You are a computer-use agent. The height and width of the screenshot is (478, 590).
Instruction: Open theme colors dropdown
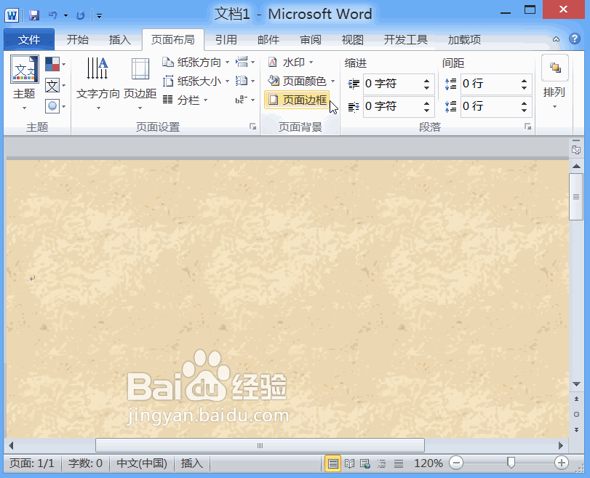[x=55, y=64]
